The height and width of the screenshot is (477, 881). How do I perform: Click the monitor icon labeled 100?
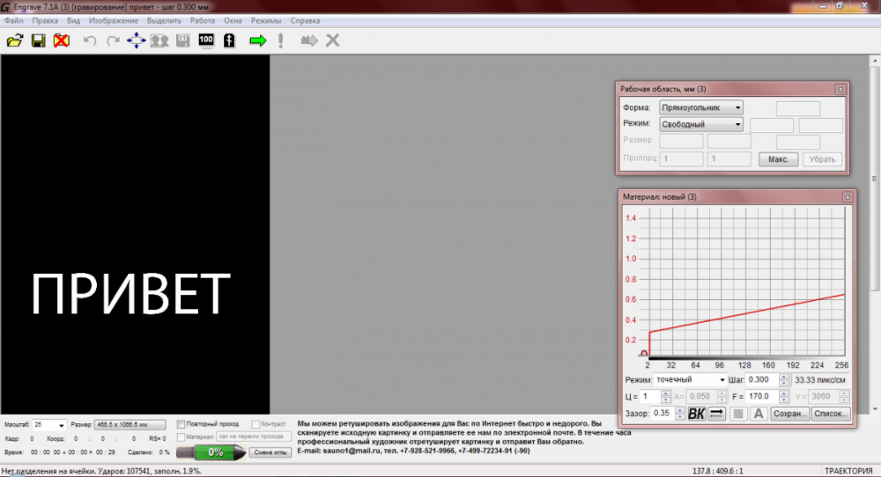click(x=206, y=40)
